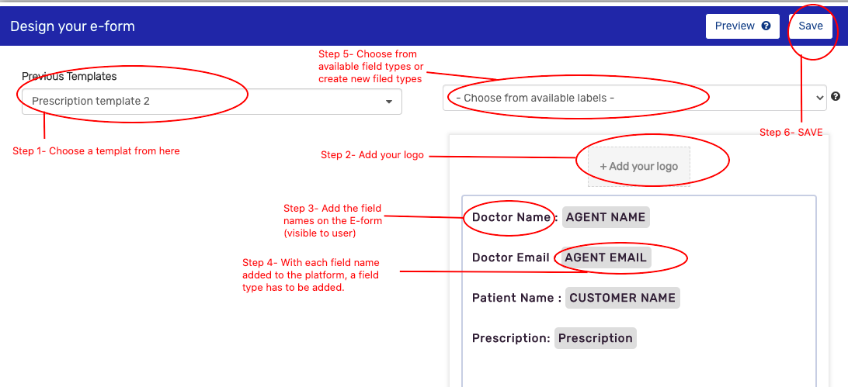Image resolution: width=848 pixels, height=387 pixels.
Task: Click the Preview button
Action: click(x=742, y=26)
